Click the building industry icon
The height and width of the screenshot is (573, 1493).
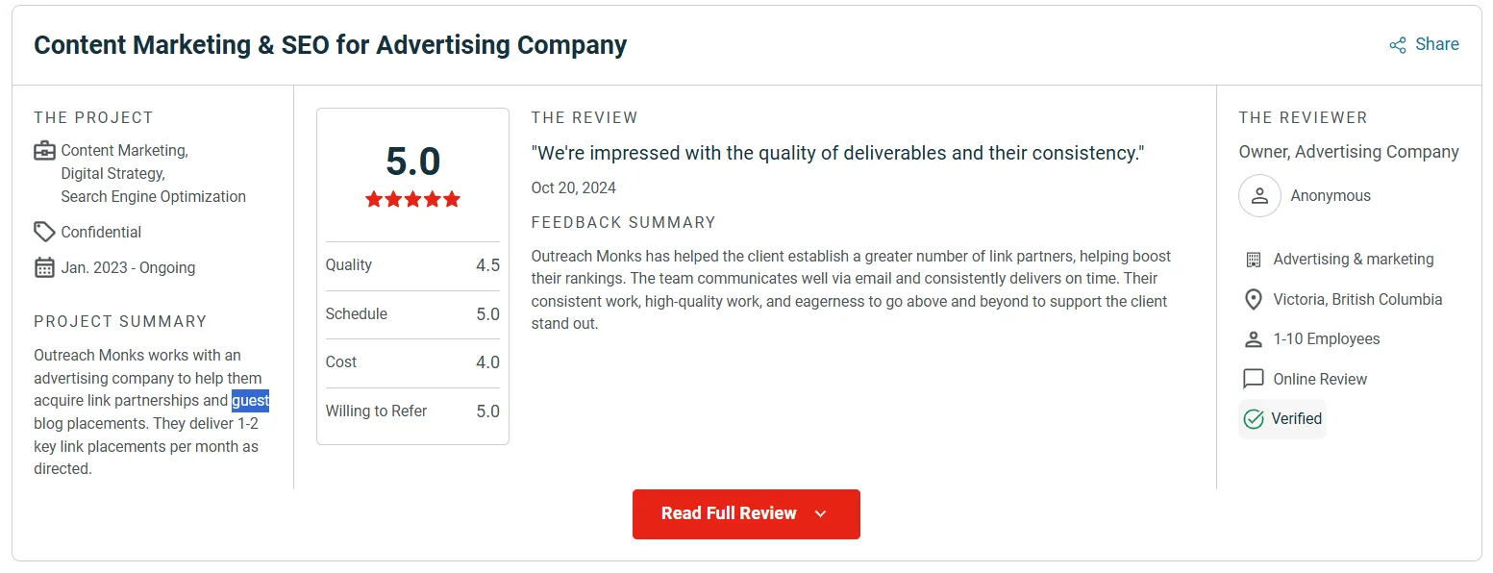(x=1253, y=260)
